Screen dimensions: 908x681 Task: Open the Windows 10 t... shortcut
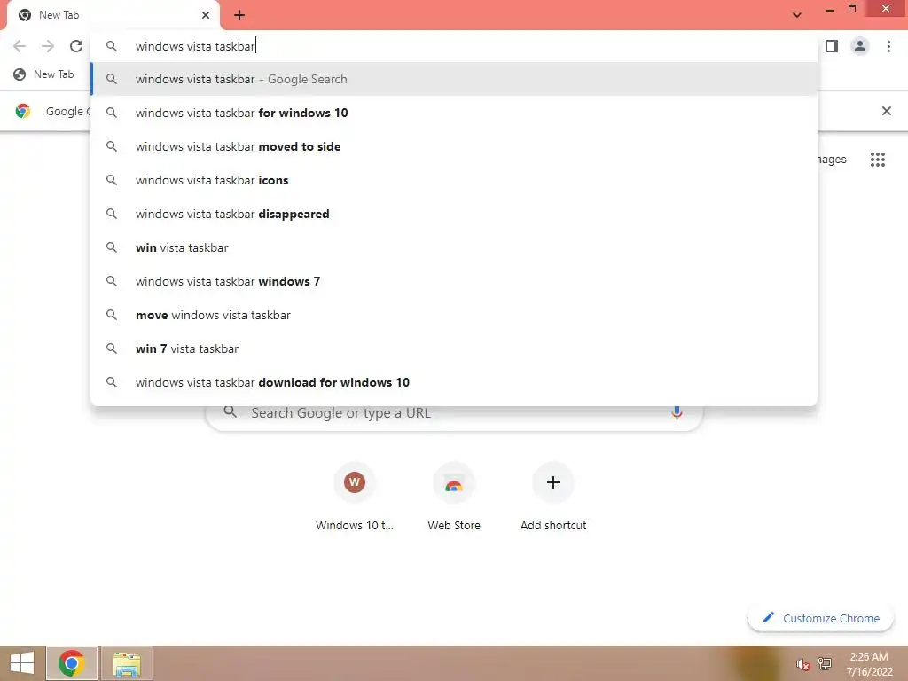coord(355,497)
